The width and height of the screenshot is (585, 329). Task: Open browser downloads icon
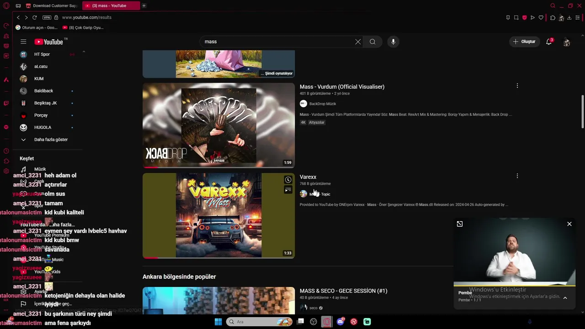[x=569, y=17]
